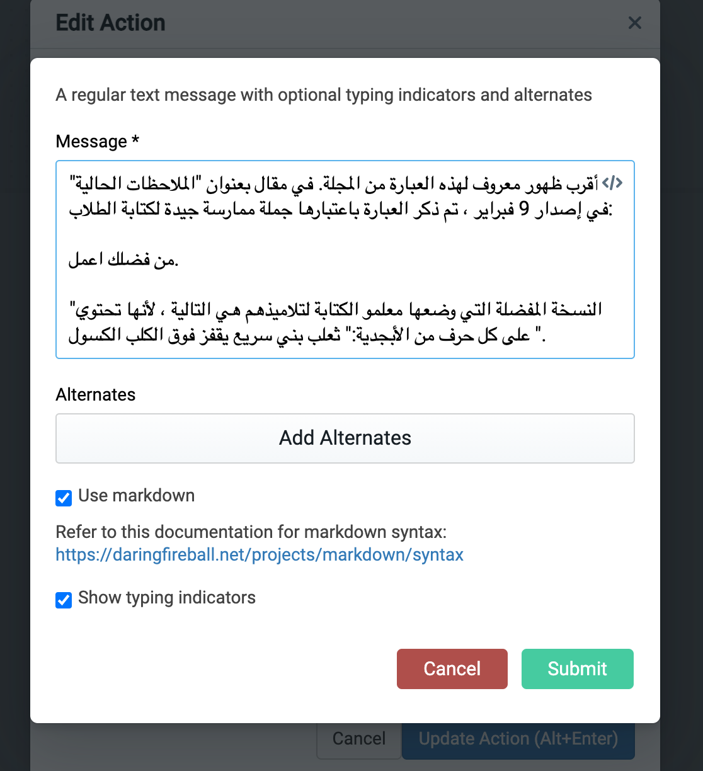Image resolution: width=703 pixels, height=771 pixels.
Task: Click the Show typing indicators label
Action: tap(166, 598)
